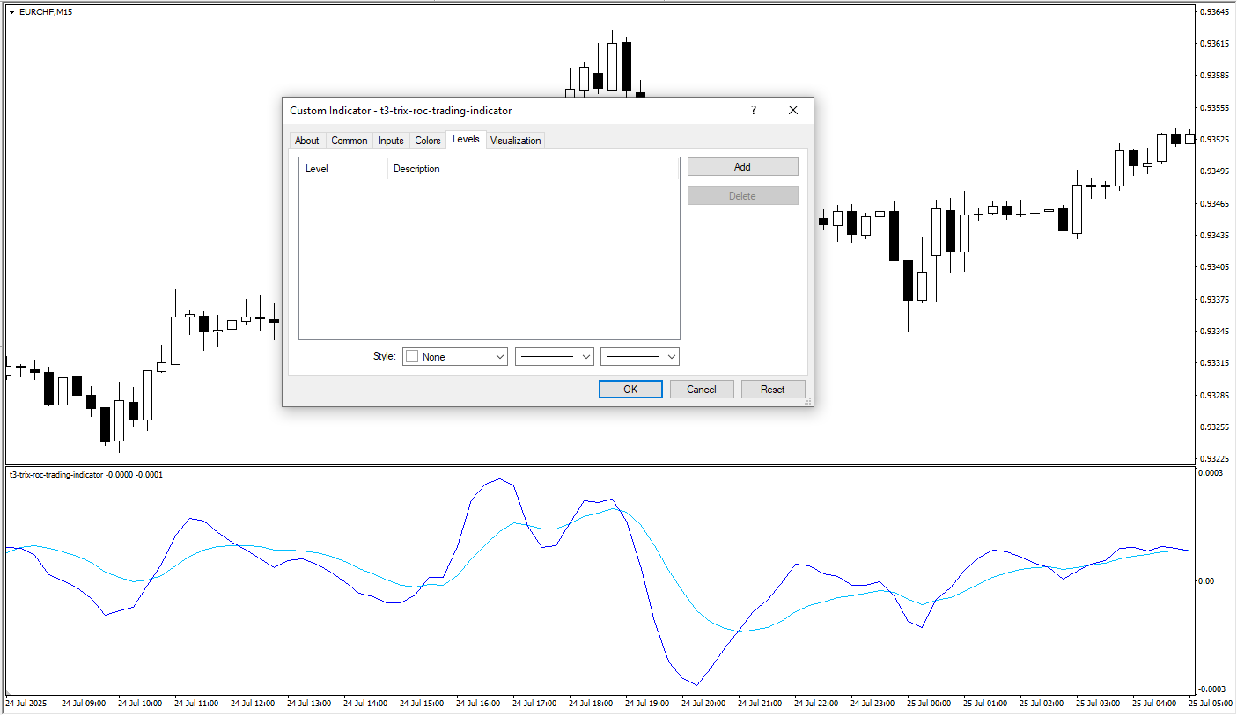Show the Visualization tab
The height and width of the screenshot is (715, 1237).
[516, 141]
